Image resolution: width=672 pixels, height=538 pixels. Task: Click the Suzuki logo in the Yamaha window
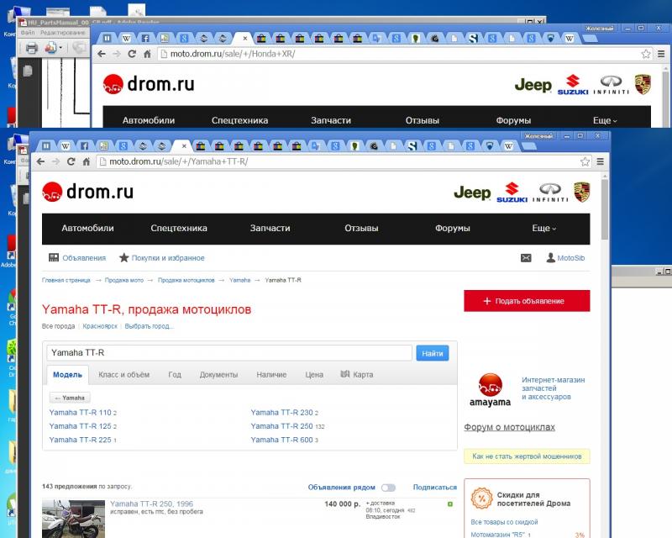512,193
